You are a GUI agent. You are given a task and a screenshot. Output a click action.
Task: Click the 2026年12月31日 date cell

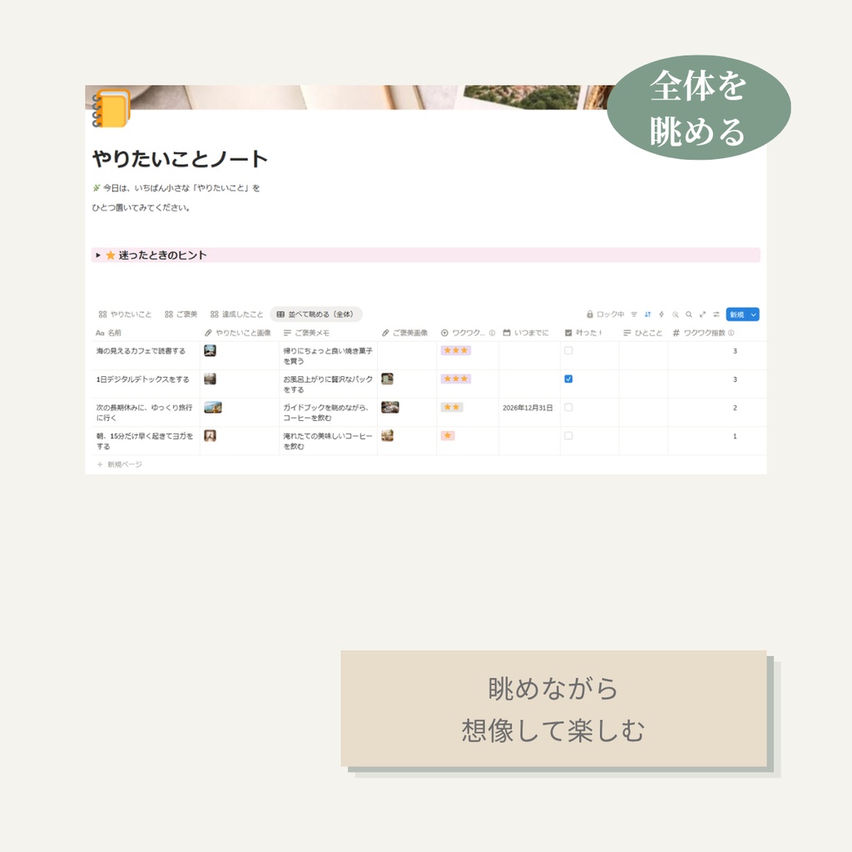pos(528,408)
